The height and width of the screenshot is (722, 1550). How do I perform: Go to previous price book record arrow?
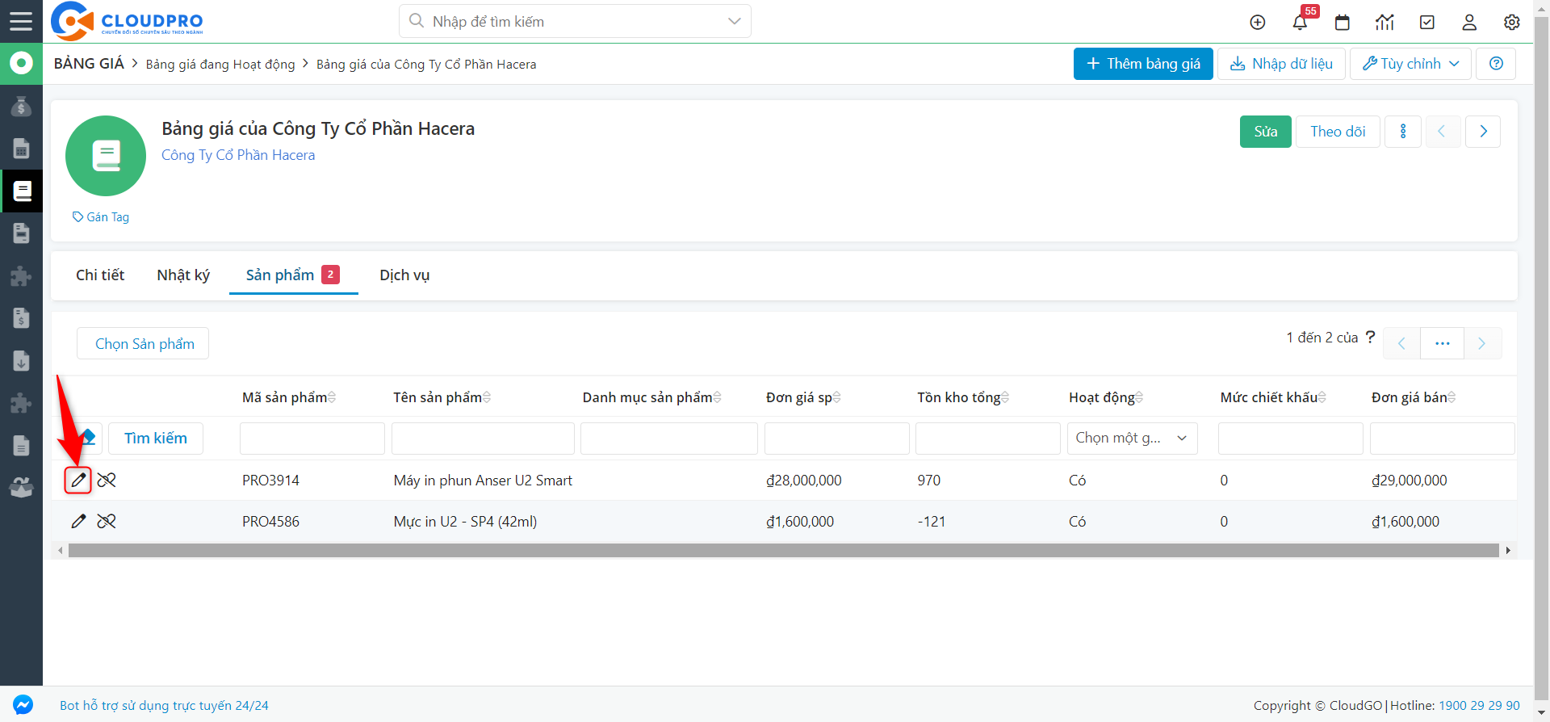tap(1442, 132)
